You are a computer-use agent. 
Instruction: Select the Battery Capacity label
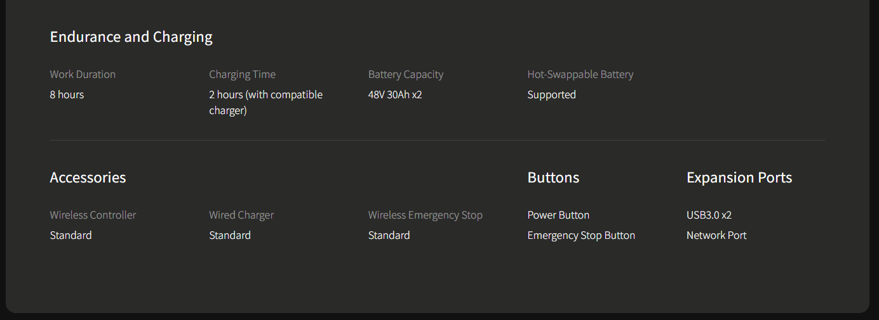click(x=406, y=74)
